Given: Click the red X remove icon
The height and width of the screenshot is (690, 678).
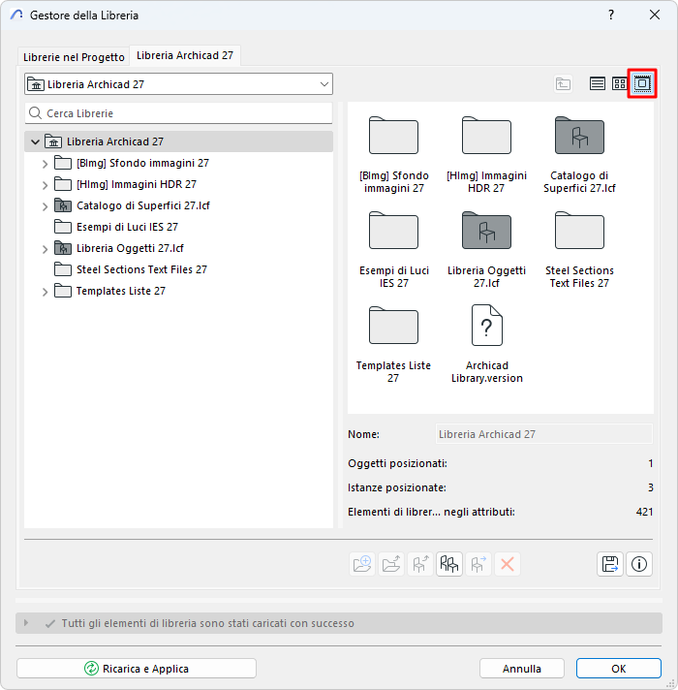Looking at the screenshot, I should point(507,564).
